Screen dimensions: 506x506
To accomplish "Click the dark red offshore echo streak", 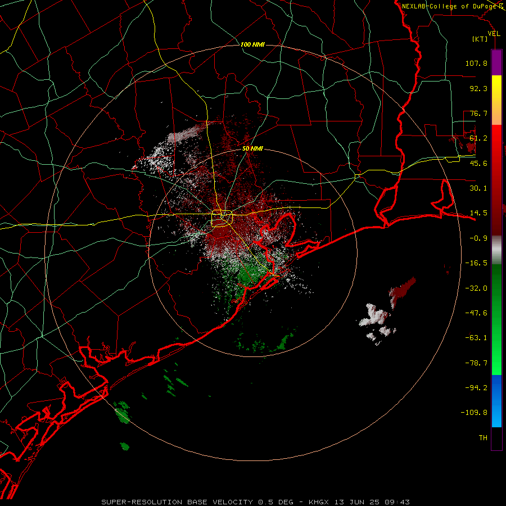I will tap(402, 289).
